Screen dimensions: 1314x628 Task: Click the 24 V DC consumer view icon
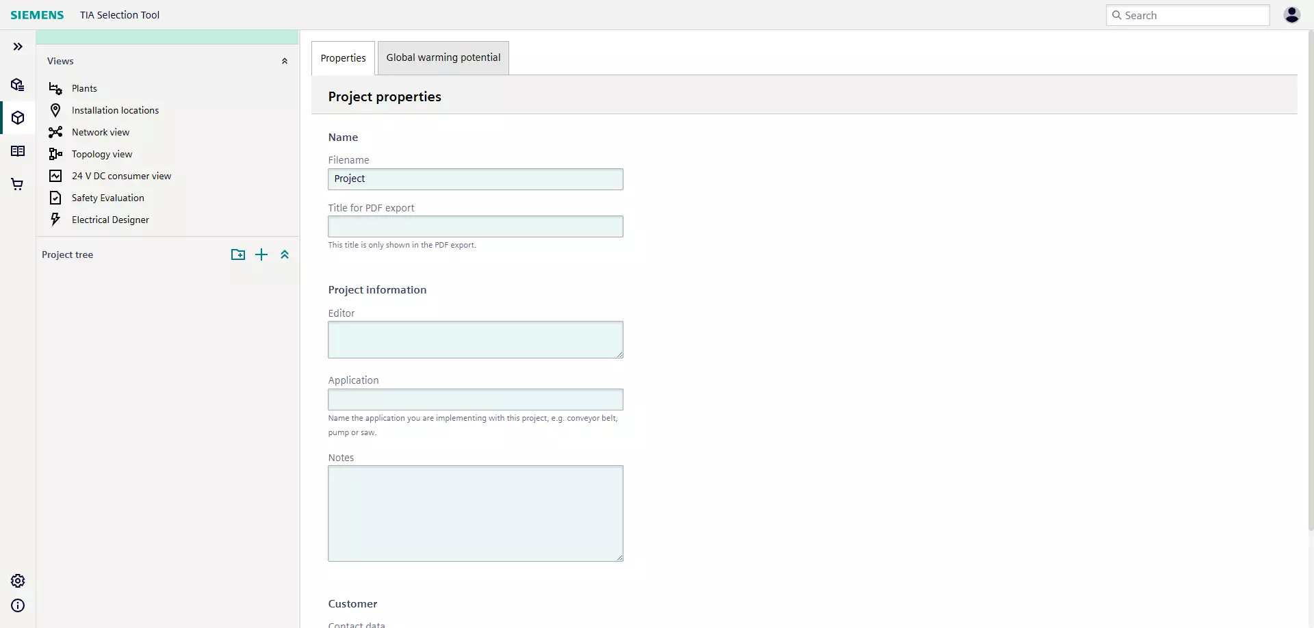(55, 176)
